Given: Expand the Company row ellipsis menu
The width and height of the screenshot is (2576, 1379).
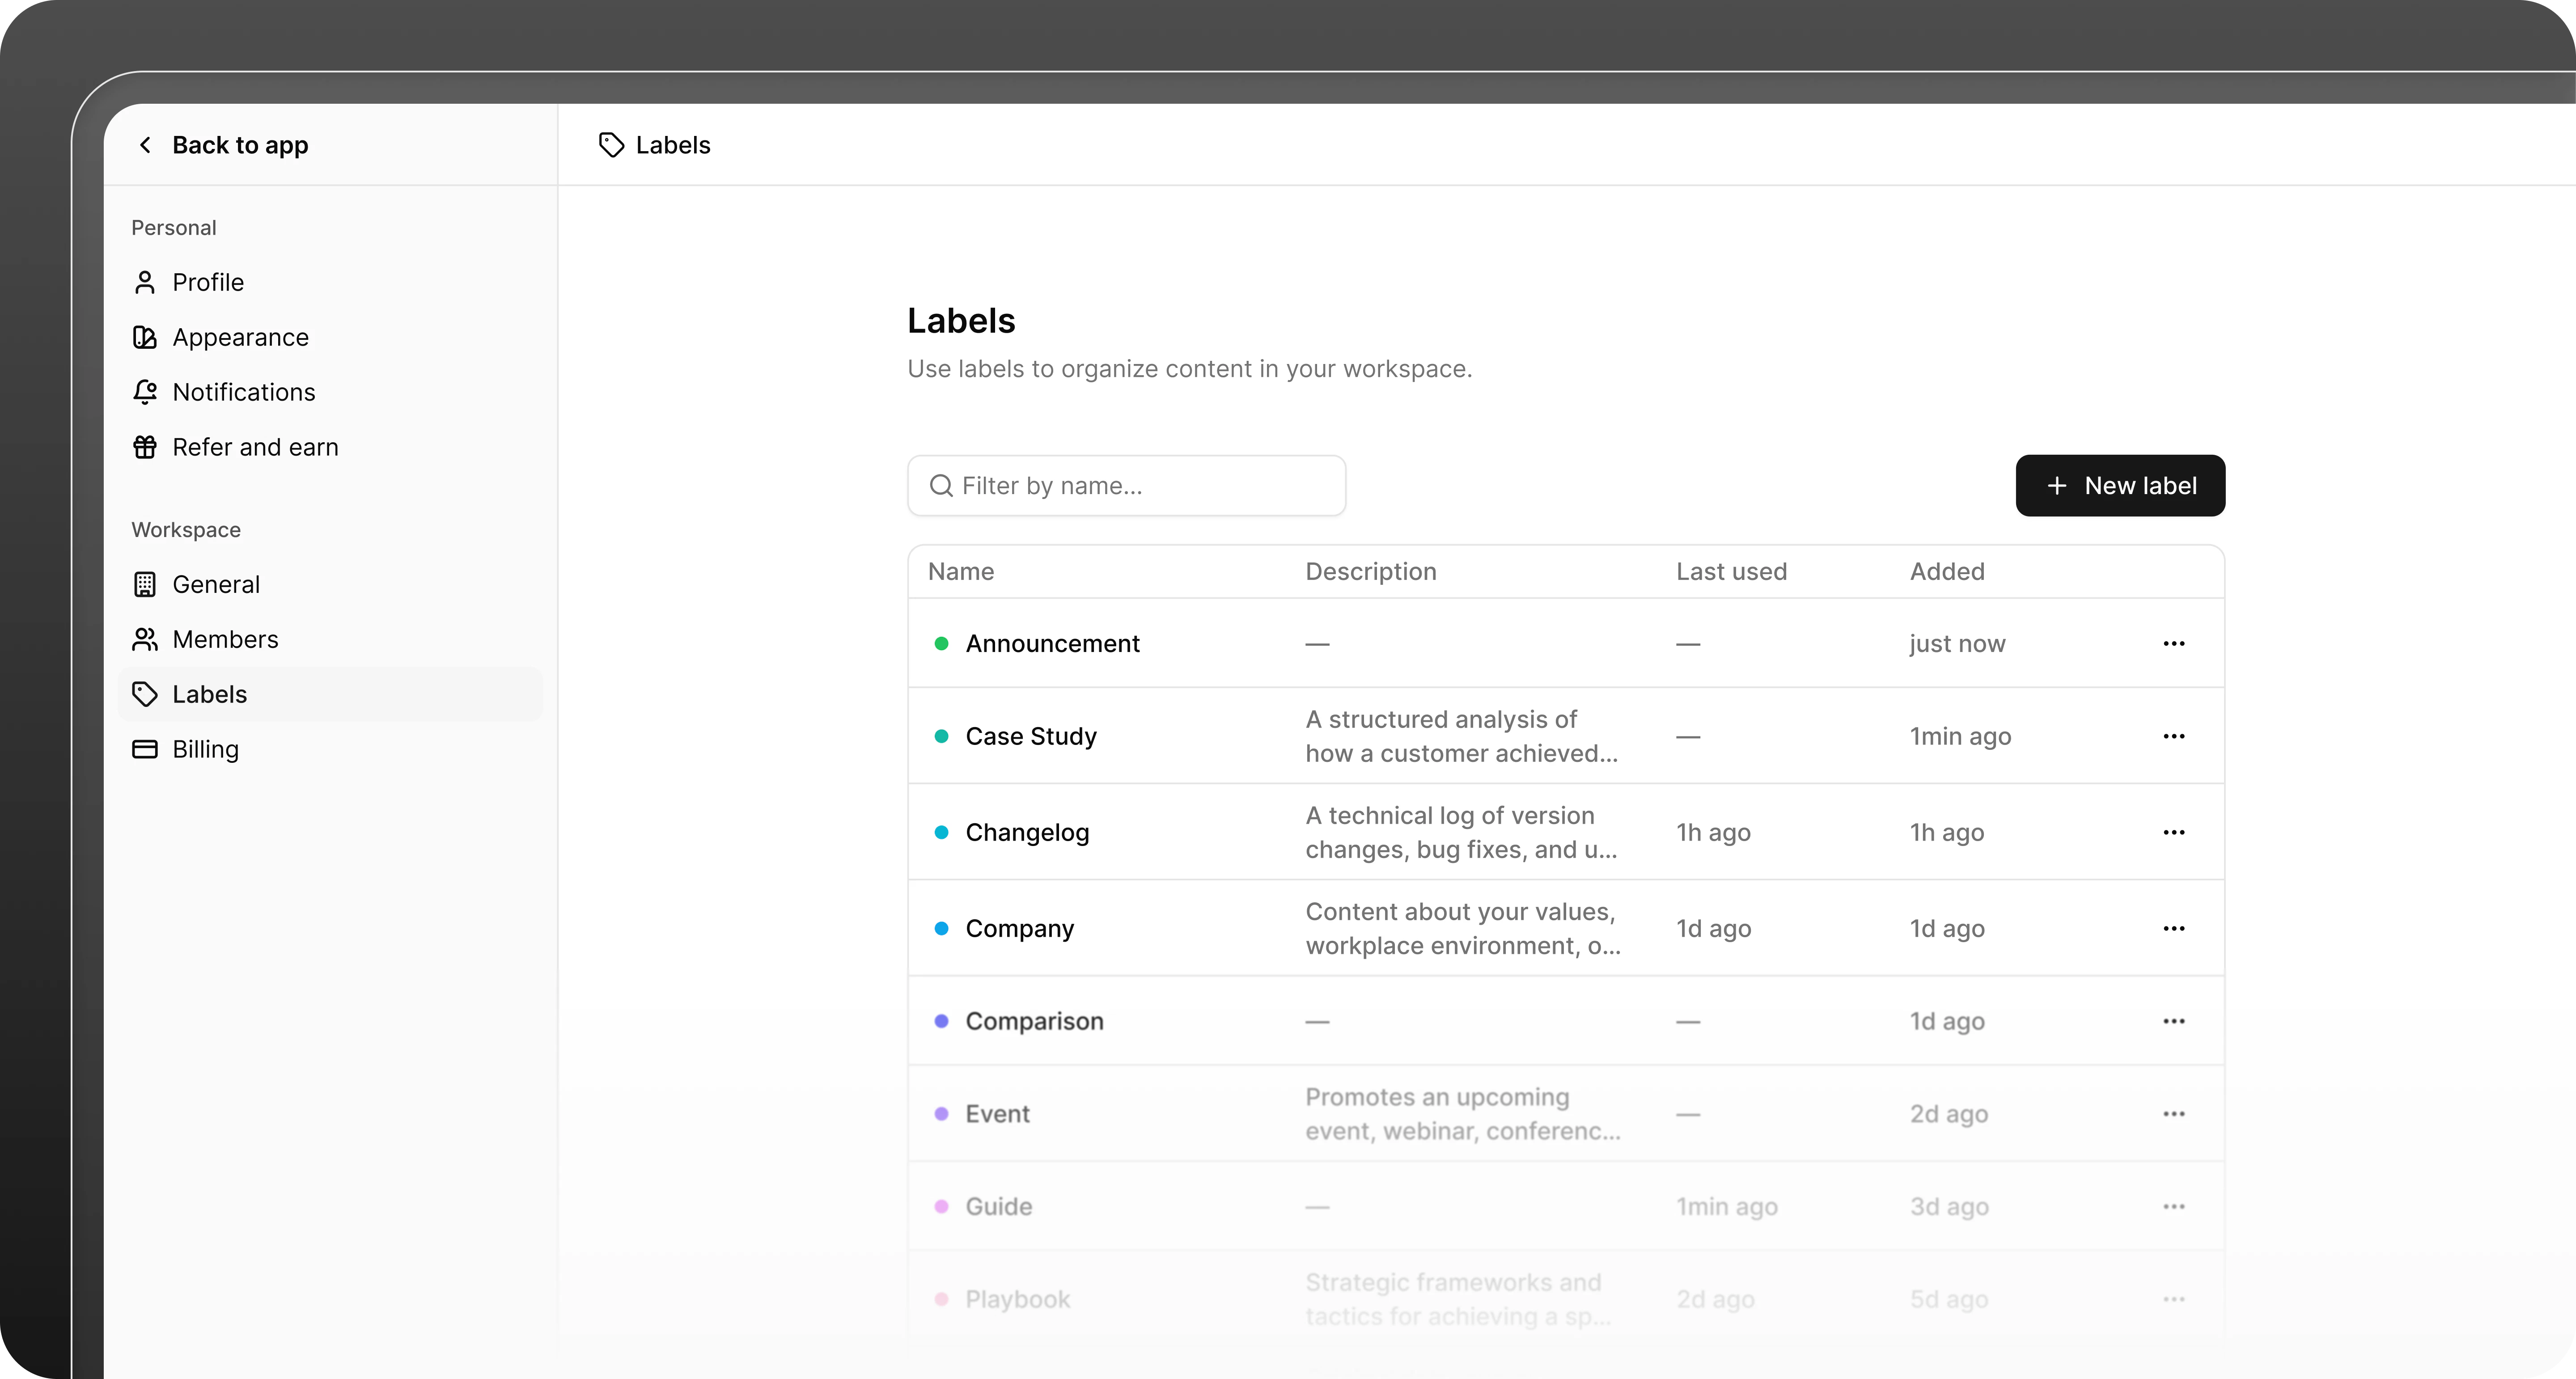Looking at the screenshot, I should 2173,928.
